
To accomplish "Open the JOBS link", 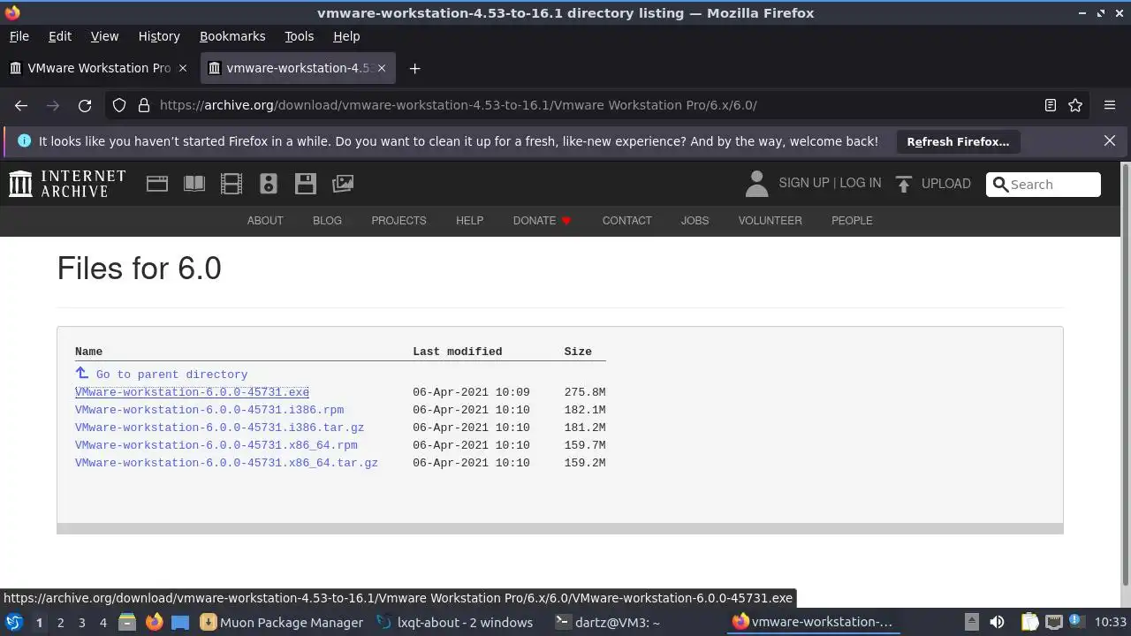I will point(695,221).
